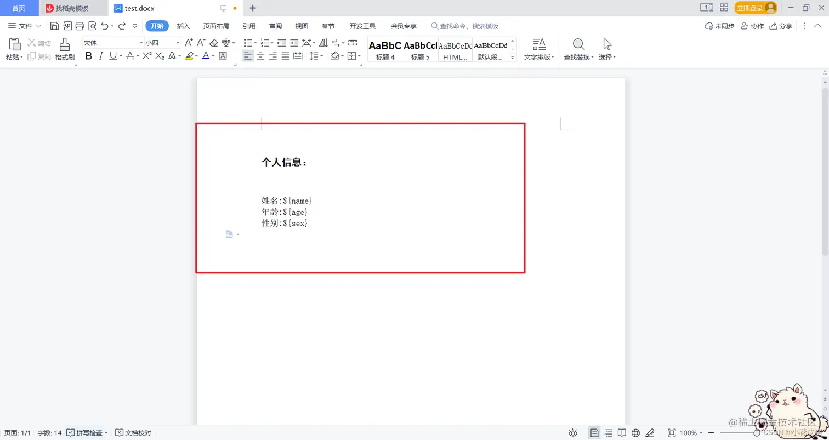The height and width of the screenshot is (440, 829).
Task: Click the Find and Replace magnifier icon
Action: (x=578, y=44)
